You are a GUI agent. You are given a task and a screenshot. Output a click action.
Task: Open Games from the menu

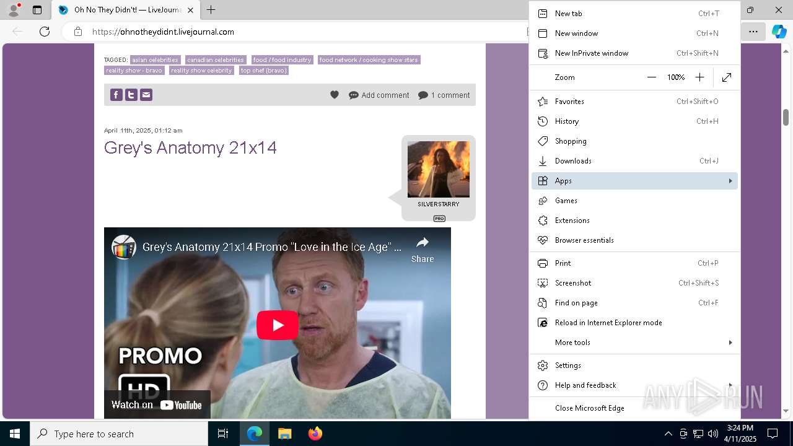[635, 201]
